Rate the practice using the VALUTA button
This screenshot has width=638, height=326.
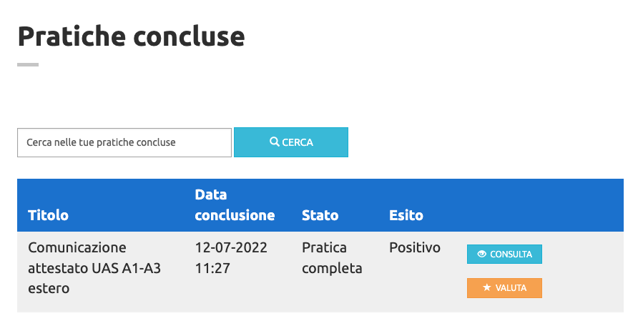tap(504, 288)
